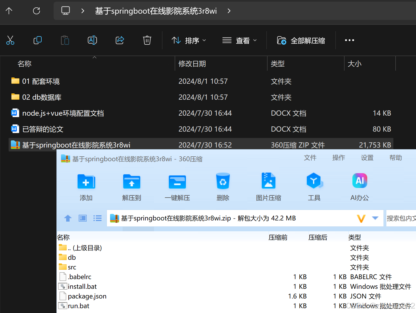This screenshot has height=313, width=416.
Task: Rename the selected file via toolbar icon
Action: [x=92, y=40]
